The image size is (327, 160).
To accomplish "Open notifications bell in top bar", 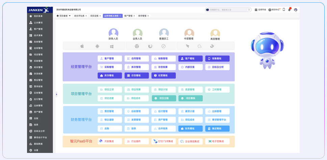I will coord(290,10).
